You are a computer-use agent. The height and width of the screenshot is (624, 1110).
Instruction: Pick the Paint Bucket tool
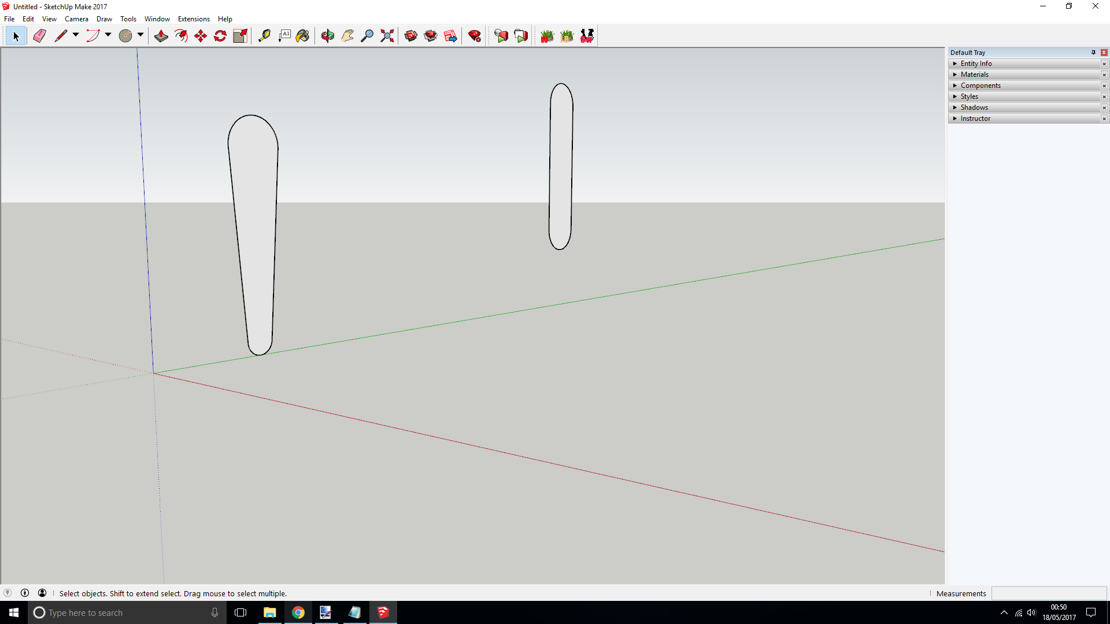pos(302,36)
